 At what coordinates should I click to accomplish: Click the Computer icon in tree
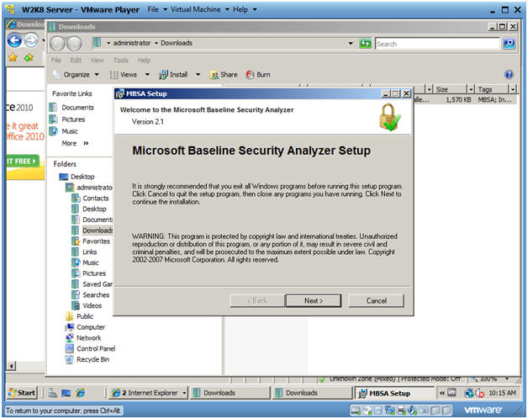click(70, 327)
